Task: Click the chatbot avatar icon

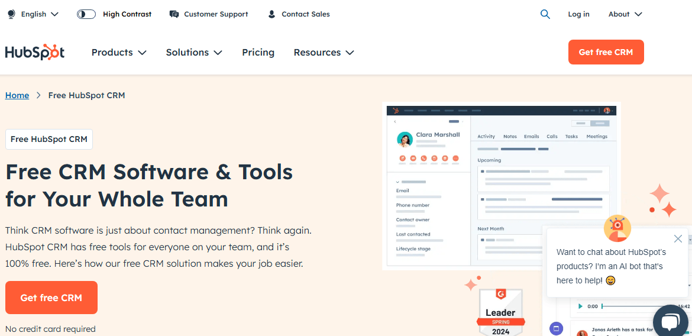Action: click(617, 228)
